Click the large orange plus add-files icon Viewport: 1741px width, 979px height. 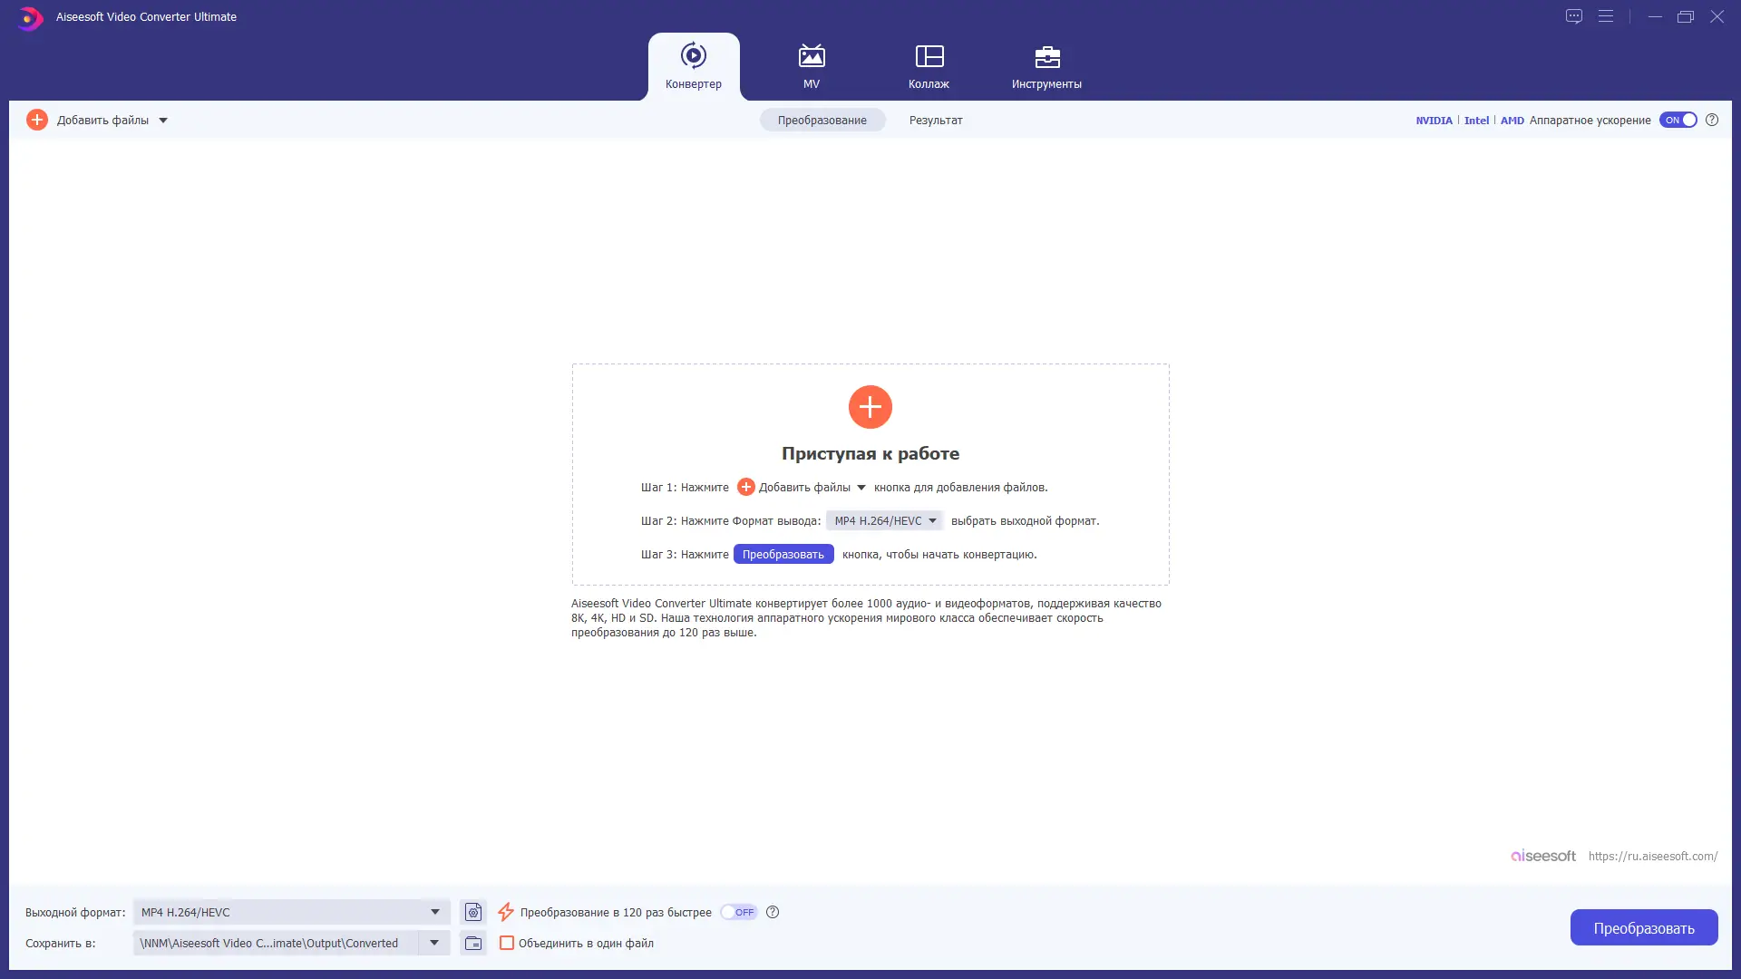click(x=870, y=407)
